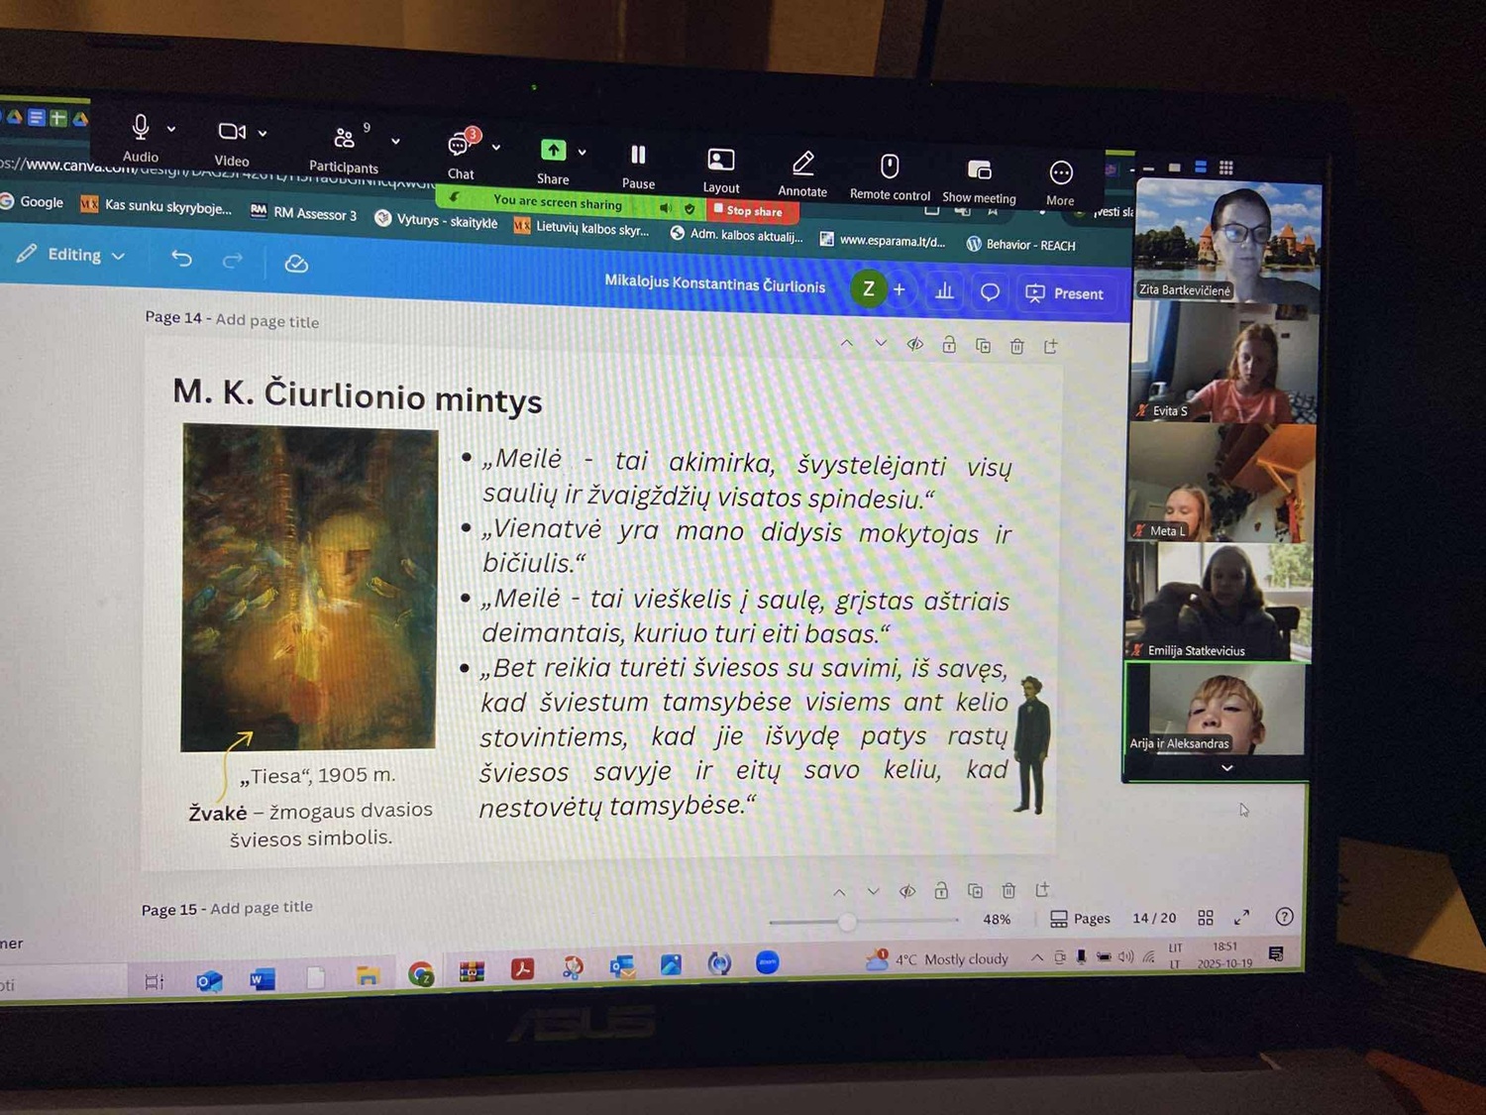The height and width of the screenshot is (1115, 1486).
Task: Click the zoom level slider handle
Action: point(847,922)
